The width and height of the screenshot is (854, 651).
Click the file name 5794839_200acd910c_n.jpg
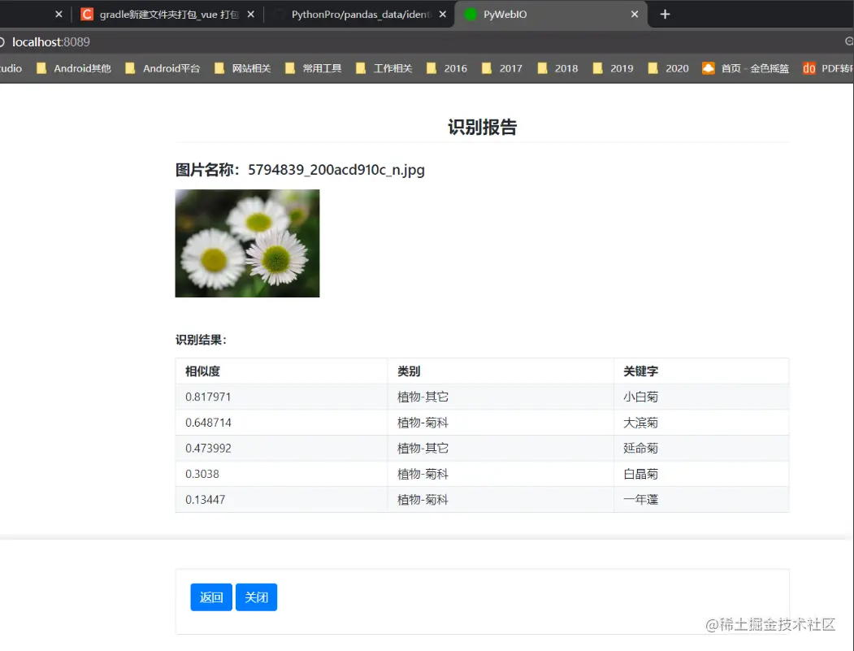tap(336, 170)
